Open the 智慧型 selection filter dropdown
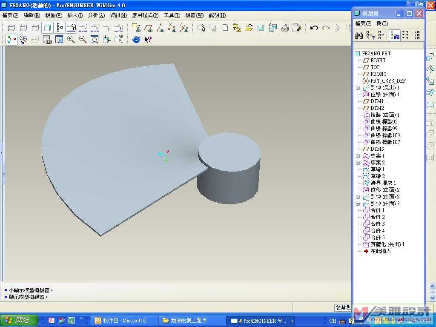 (x=343, y=307)
